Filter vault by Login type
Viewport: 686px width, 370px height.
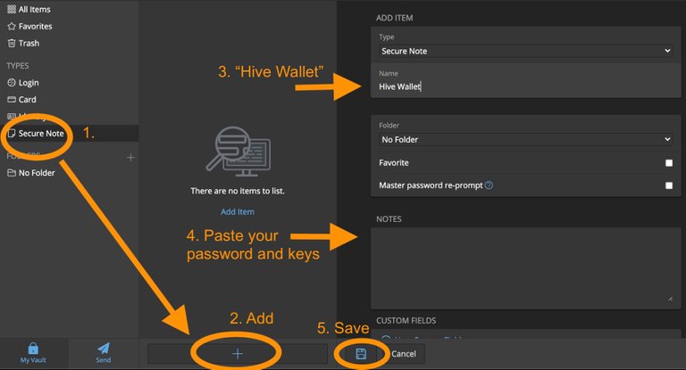tap(23, 83)
